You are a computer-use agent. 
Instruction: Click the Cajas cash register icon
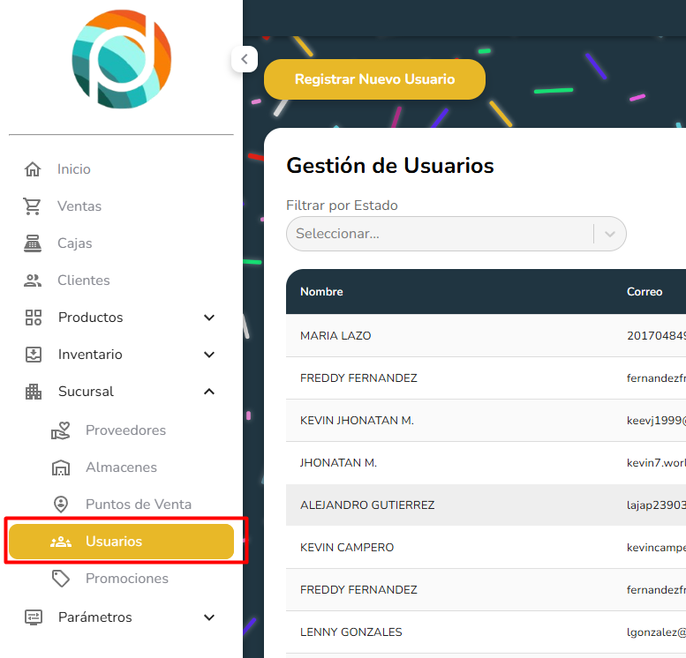tap(33, 243)
